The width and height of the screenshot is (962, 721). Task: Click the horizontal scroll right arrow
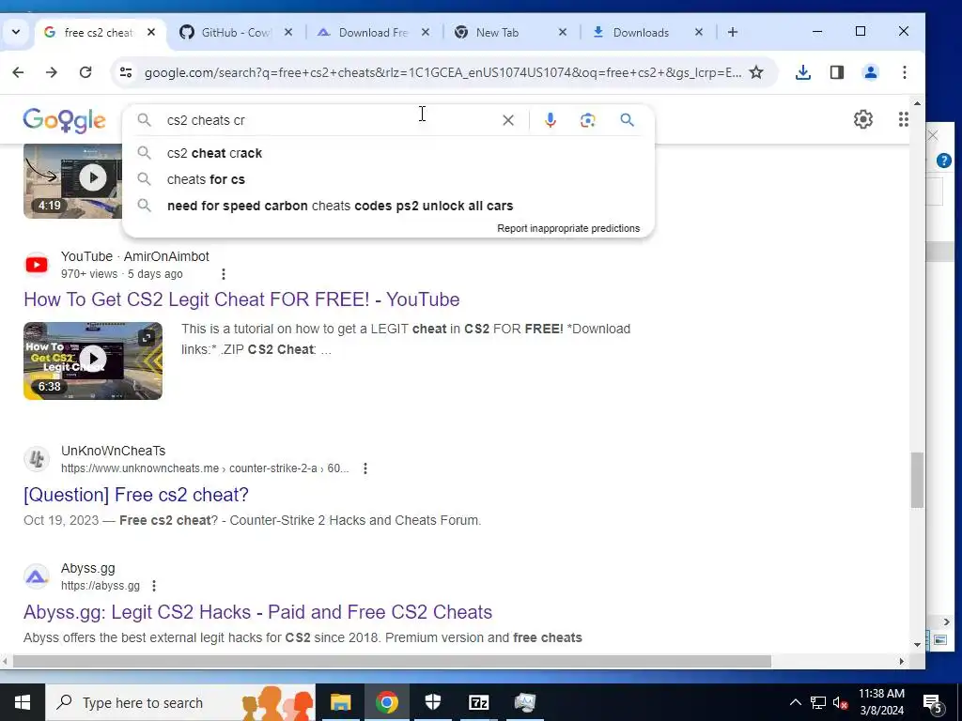[x=902, y=662]
